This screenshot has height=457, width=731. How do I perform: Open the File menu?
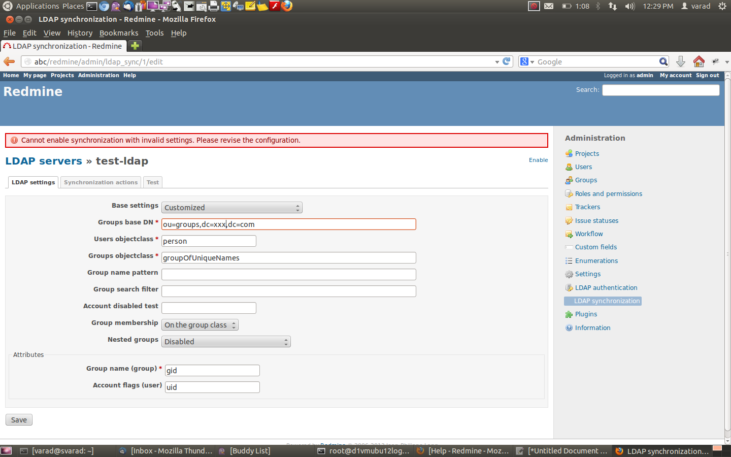[x=10, y=33]
